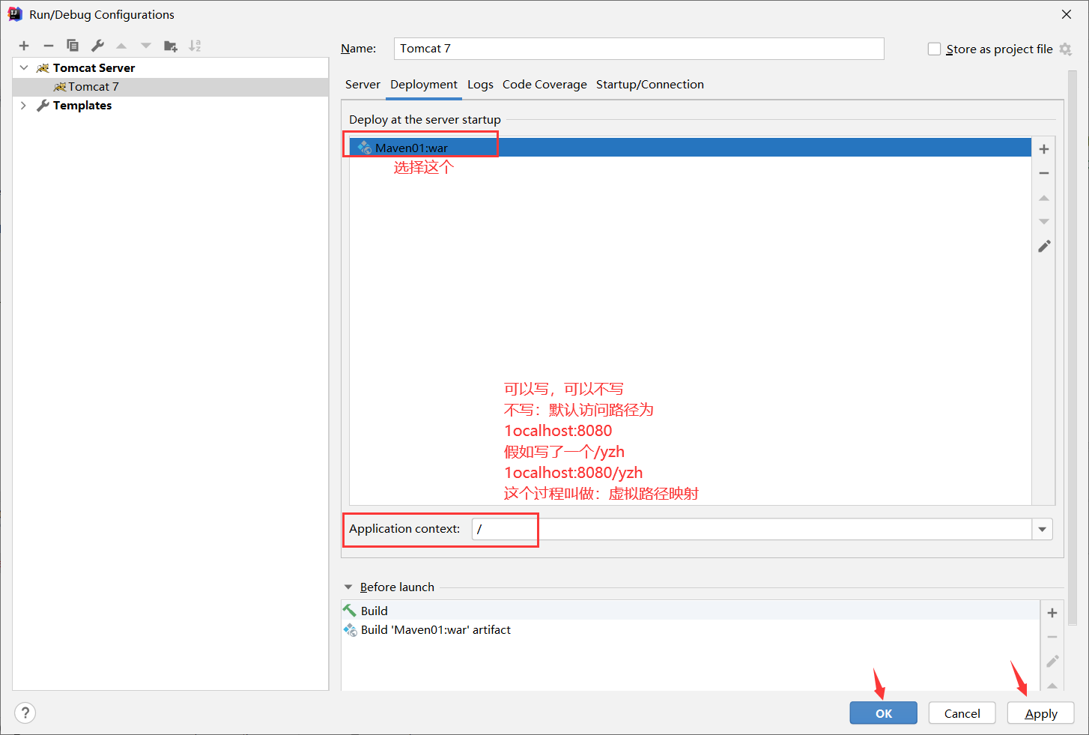Collapse the Tomcat Server tree node
The height and width of the screenshot is (735, 1089).
(x=24, y=67)
